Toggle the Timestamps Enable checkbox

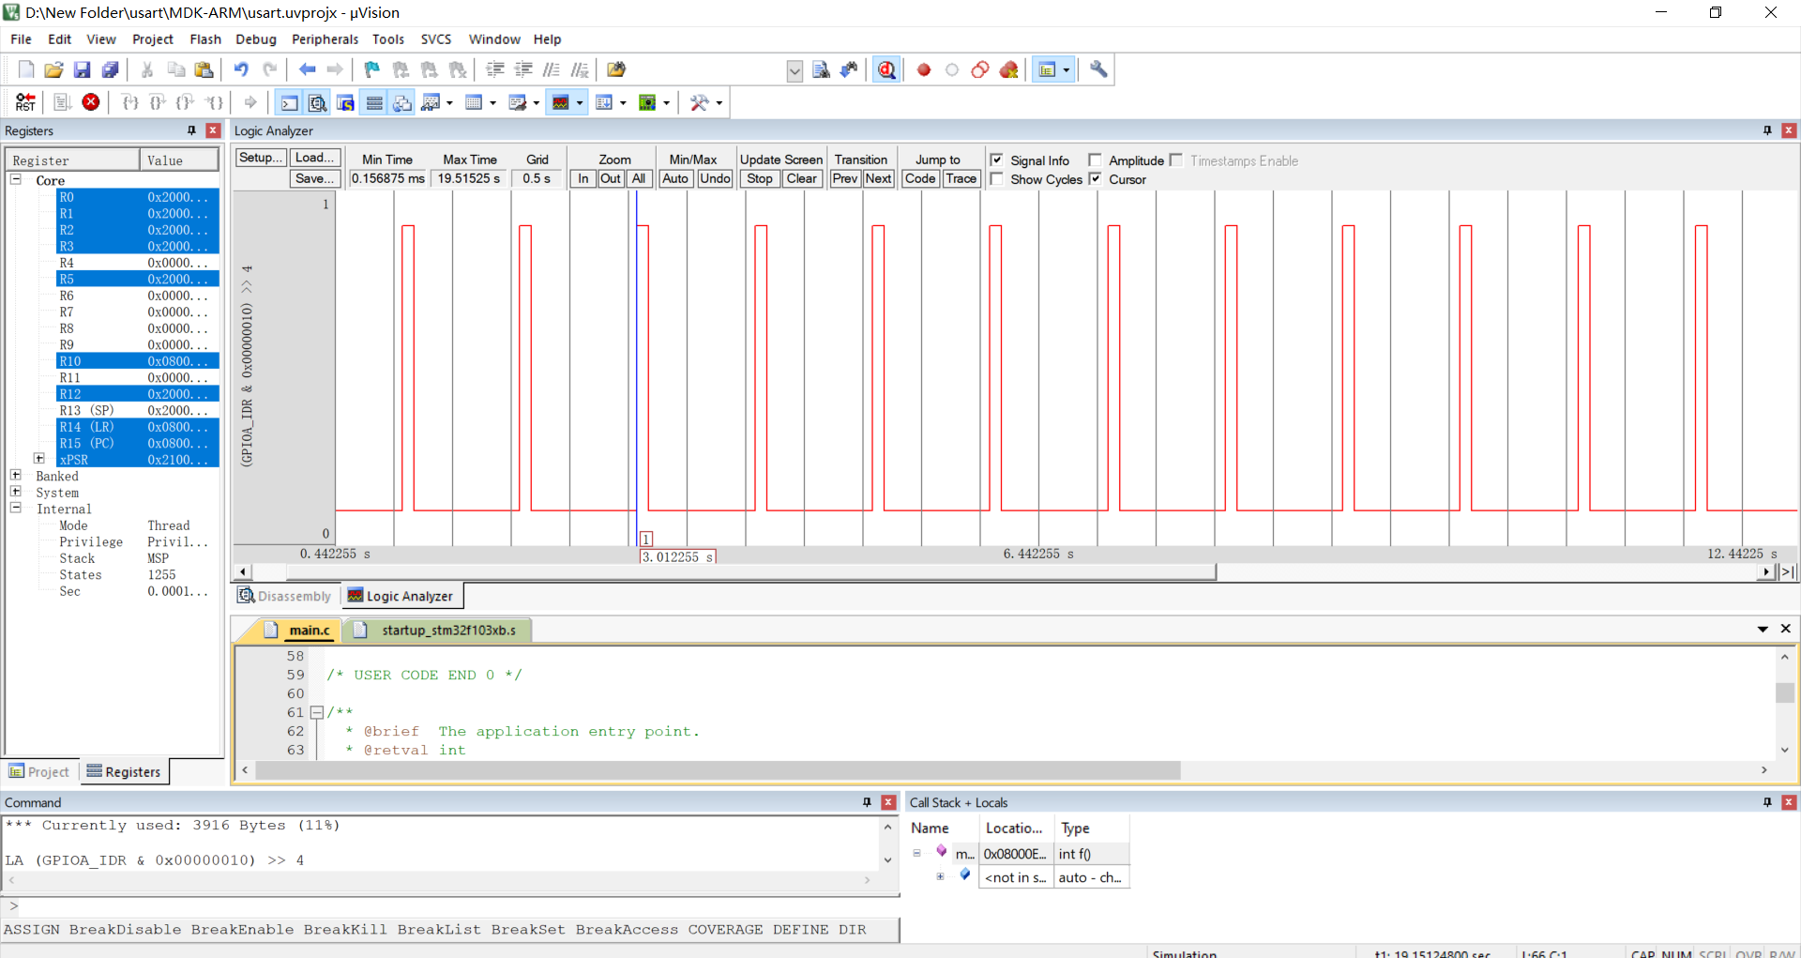click(1176, 160)
